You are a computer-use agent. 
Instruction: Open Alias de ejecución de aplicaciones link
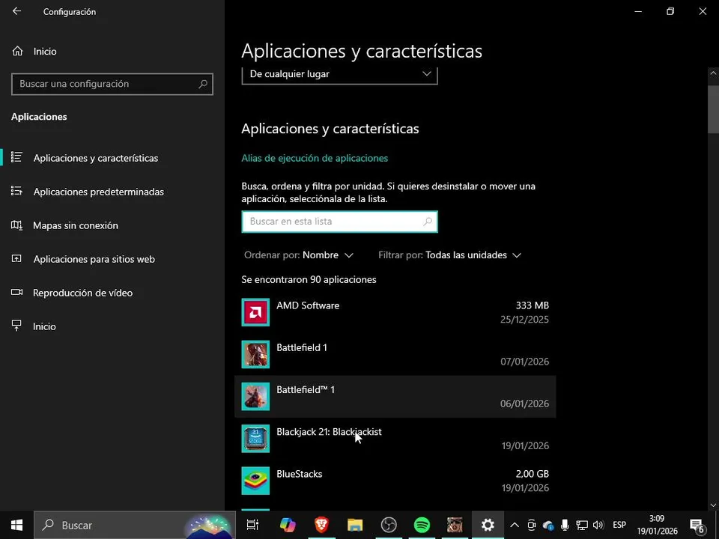[315, 158]
